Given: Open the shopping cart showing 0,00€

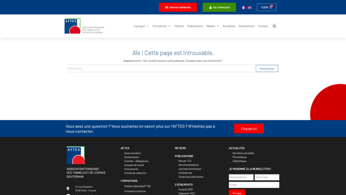Looking at the screenshot, I should (x=266, y=7).
